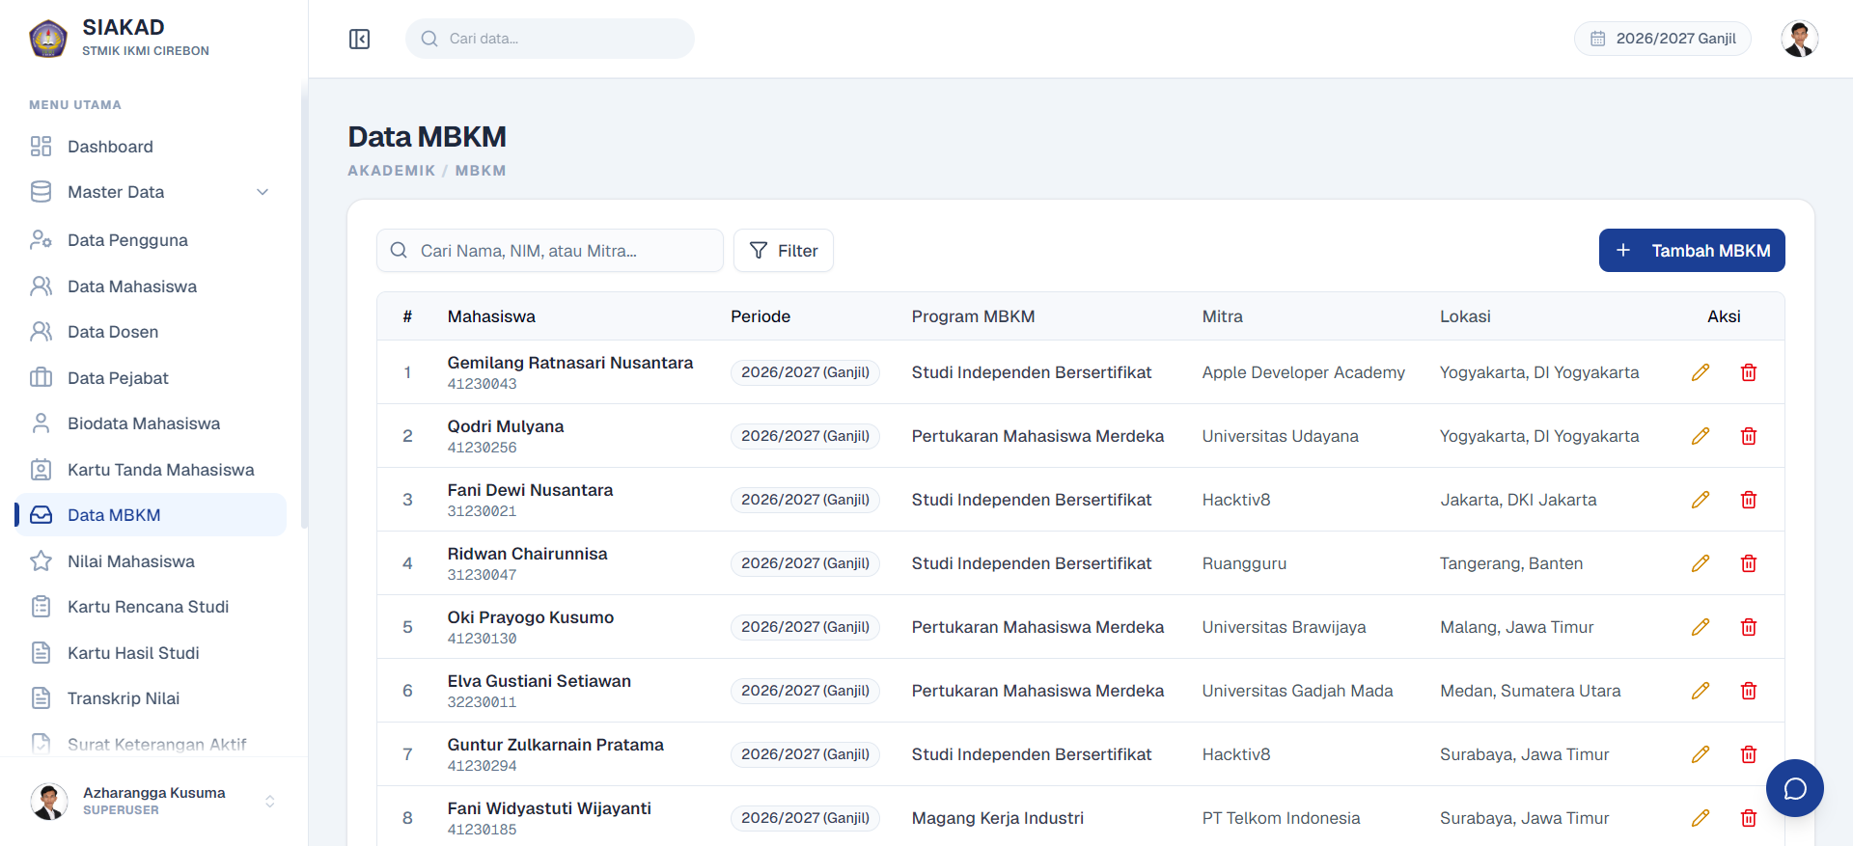Open the floating chat bubble button

coord(1794,788)
